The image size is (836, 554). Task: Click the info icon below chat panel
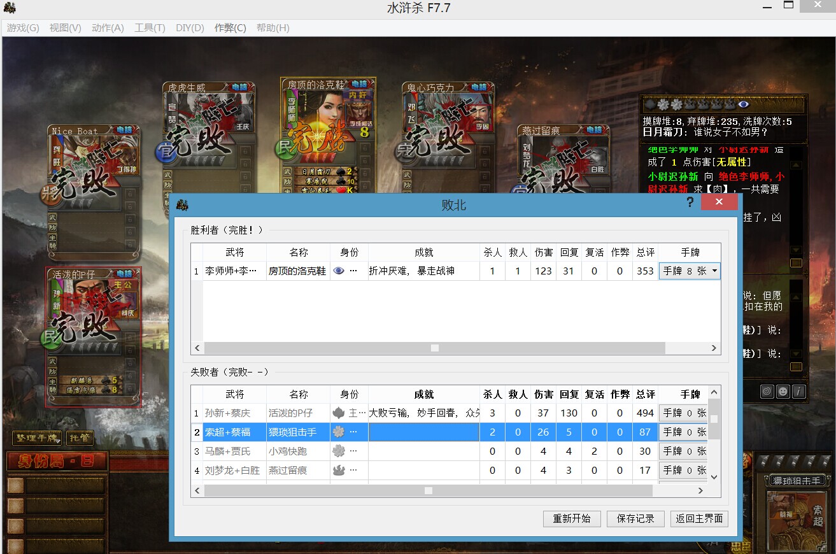click(x=798, y=391)
